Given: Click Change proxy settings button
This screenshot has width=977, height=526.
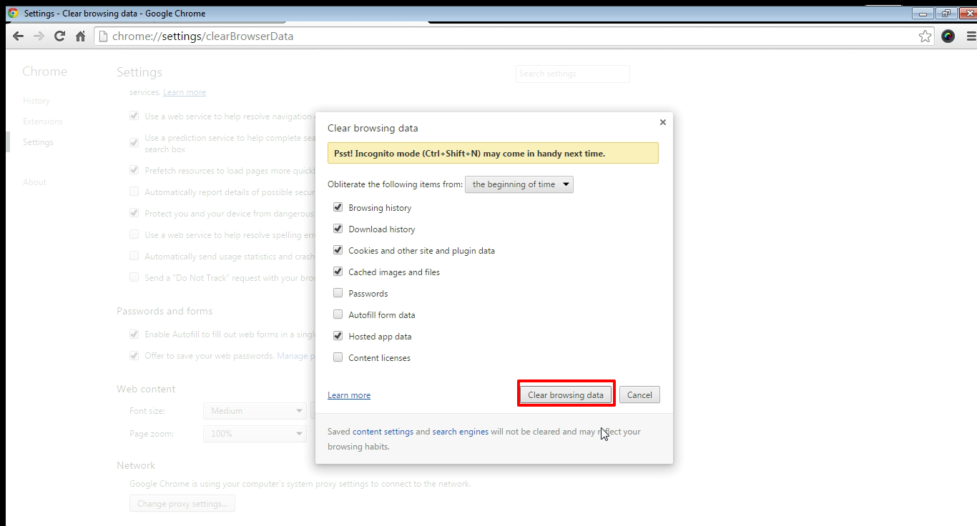Looking at the screenshot, I should tap(182, 504).
